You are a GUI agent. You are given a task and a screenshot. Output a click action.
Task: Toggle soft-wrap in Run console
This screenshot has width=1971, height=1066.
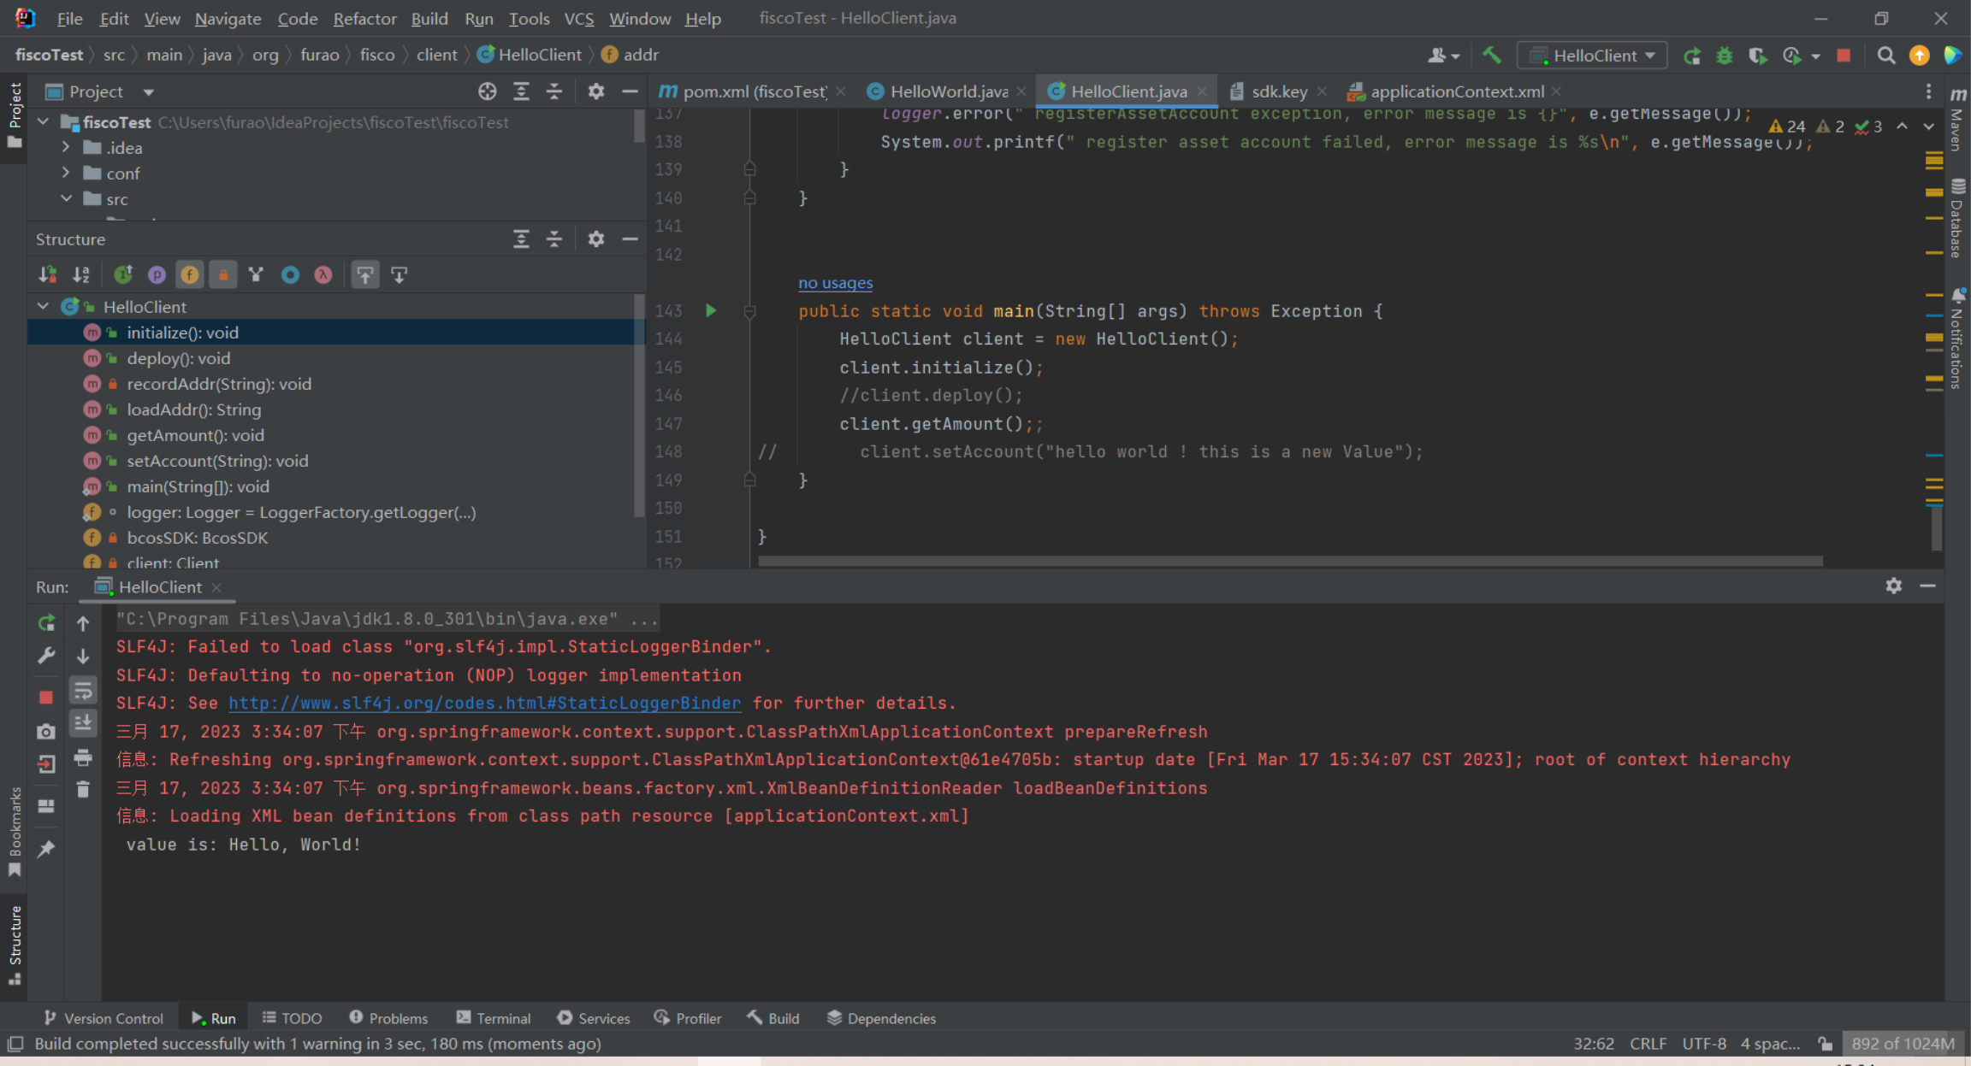click(x=83, y=691)
